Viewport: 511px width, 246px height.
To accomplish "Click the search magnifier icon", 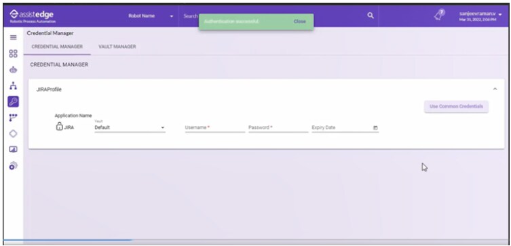I will pos(371,16).
